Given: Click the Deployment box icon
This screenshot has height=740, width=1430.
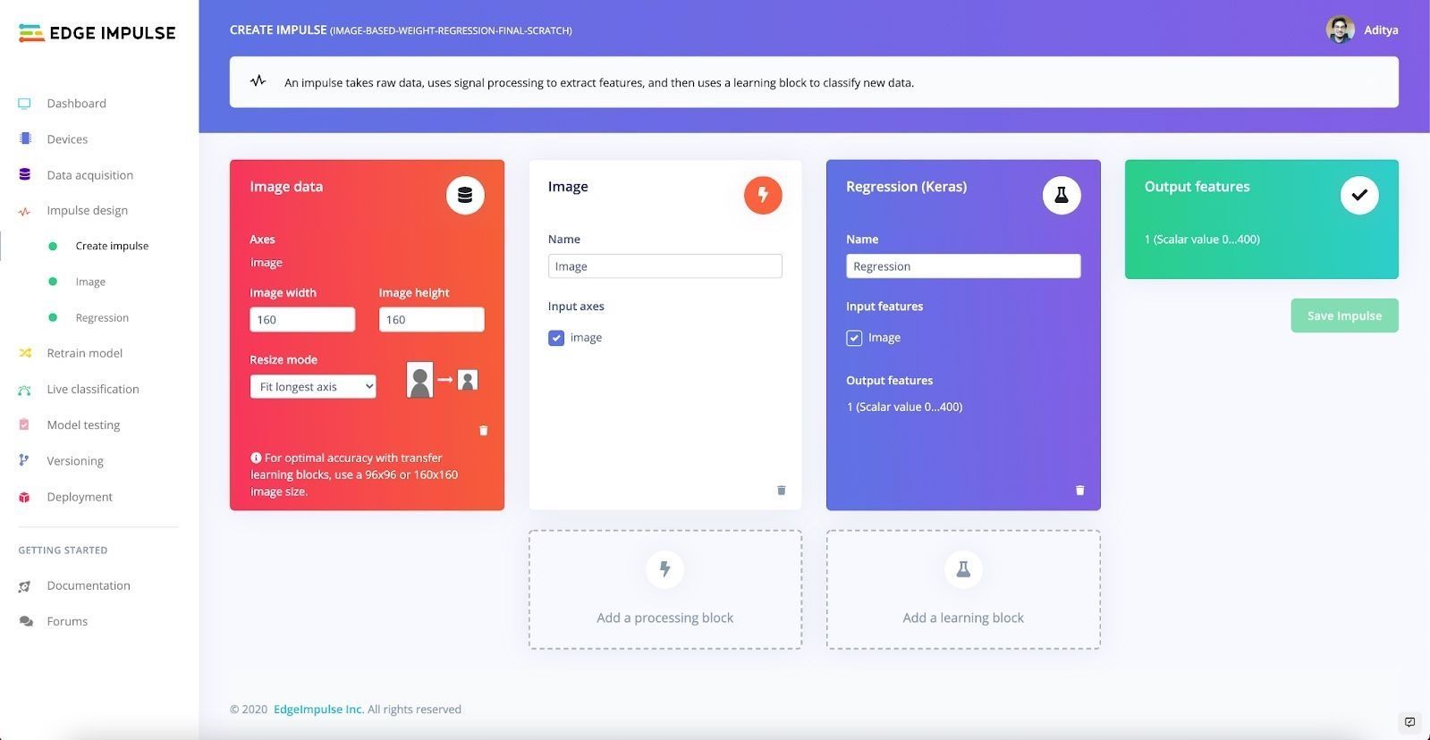Looking at the screenshot, I should (x=24, y=497).
